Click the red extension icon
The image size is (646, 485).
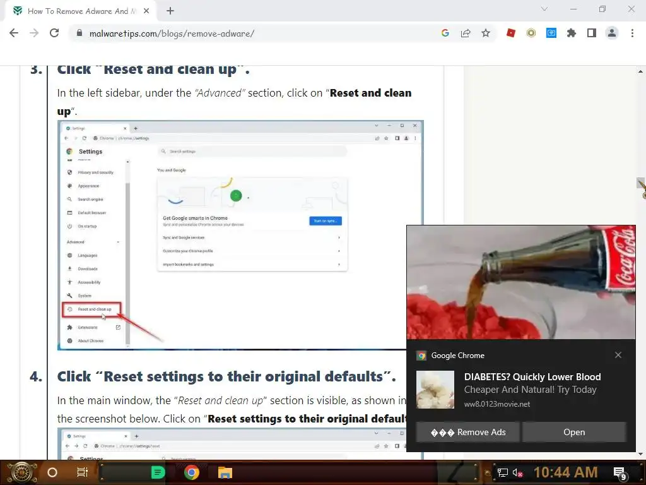coord(511,33)
